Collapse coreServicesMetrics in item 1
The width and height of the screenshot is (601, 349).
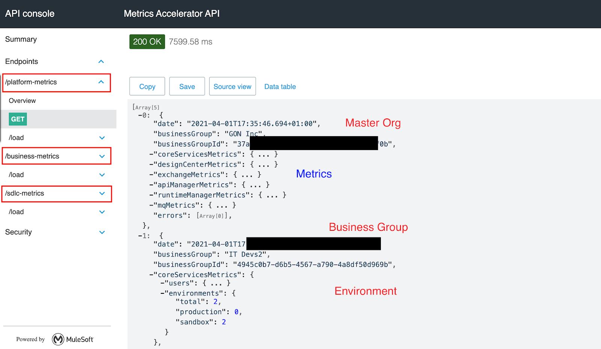[x=151, y=275]
